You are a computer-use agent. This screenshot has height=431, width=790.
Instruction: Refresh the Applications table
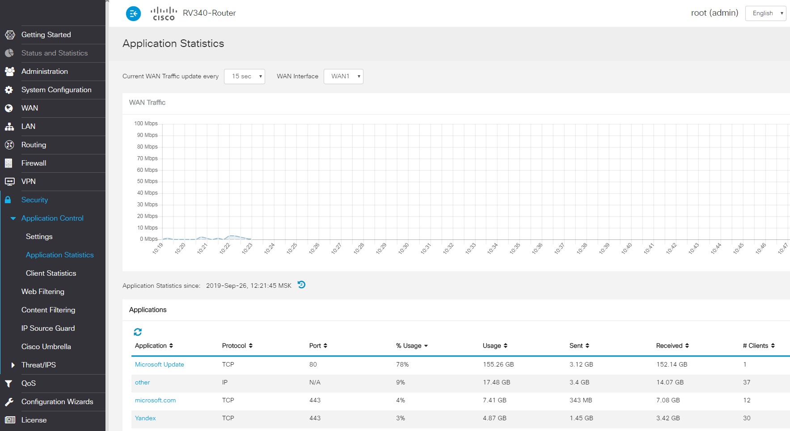pyautogui.click(x=138, y=332)
